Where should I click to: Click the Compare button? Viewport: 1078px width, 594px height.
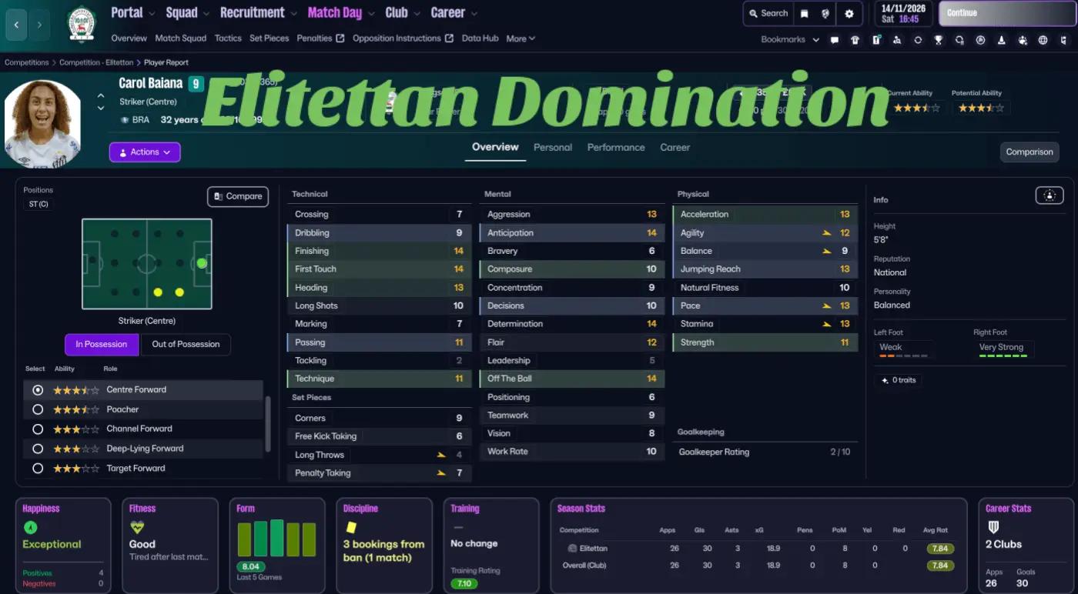click(x=238, y=196)
